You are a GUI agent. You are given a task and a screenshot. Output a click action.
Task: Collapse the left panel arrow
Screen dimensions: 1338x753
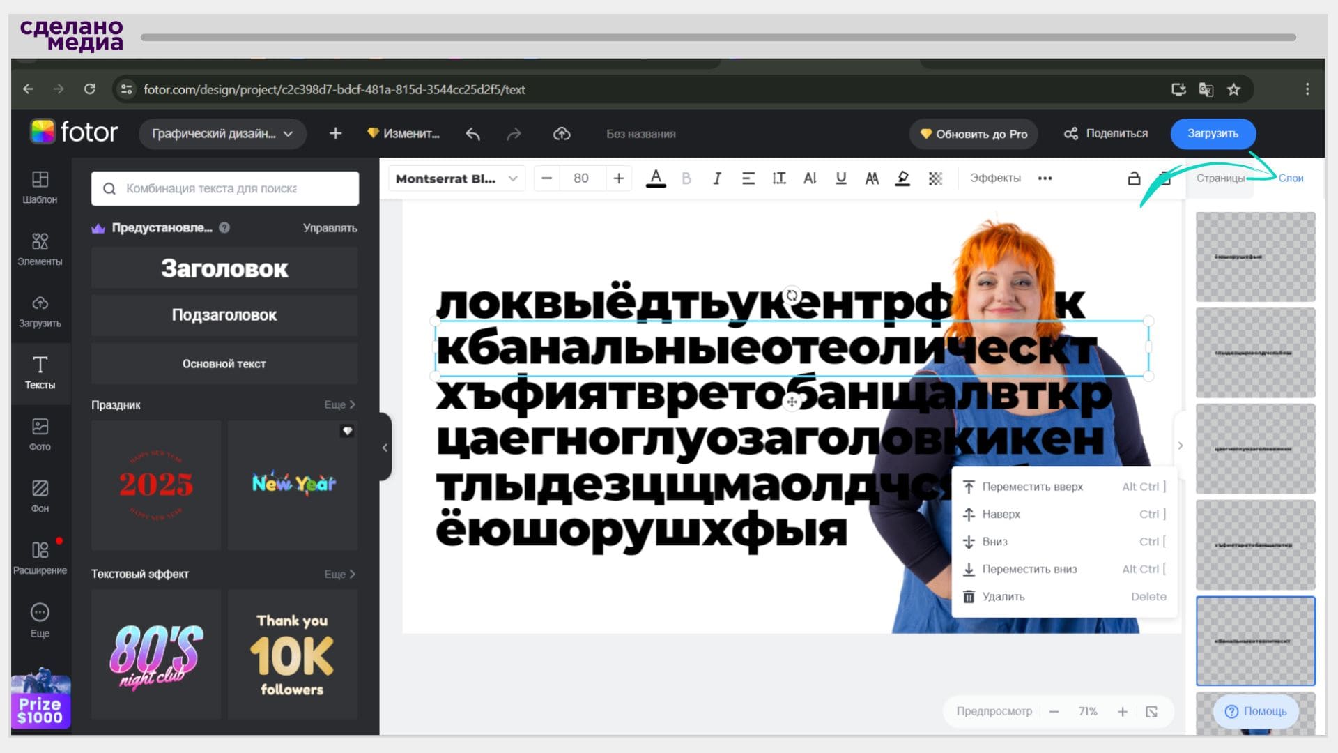(x=385, y=448)
